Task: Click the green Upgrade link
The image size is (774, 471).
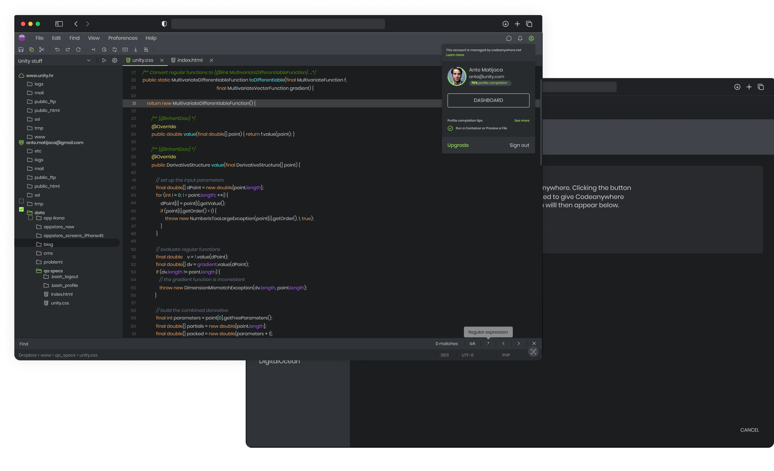Action: tap(458, 145)
